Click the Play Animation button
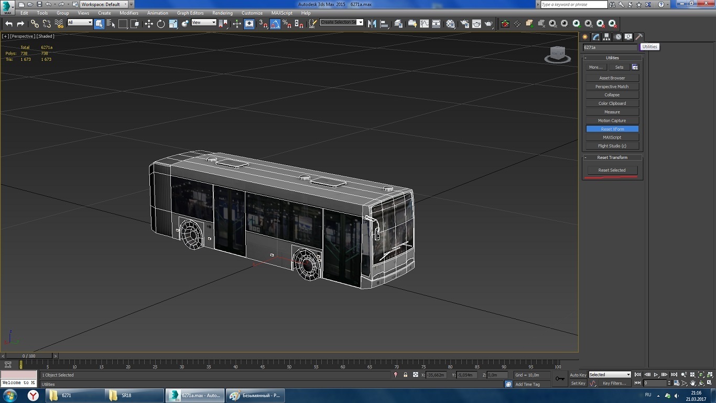This screenshot has width=716, height=403. pos(656,375)
